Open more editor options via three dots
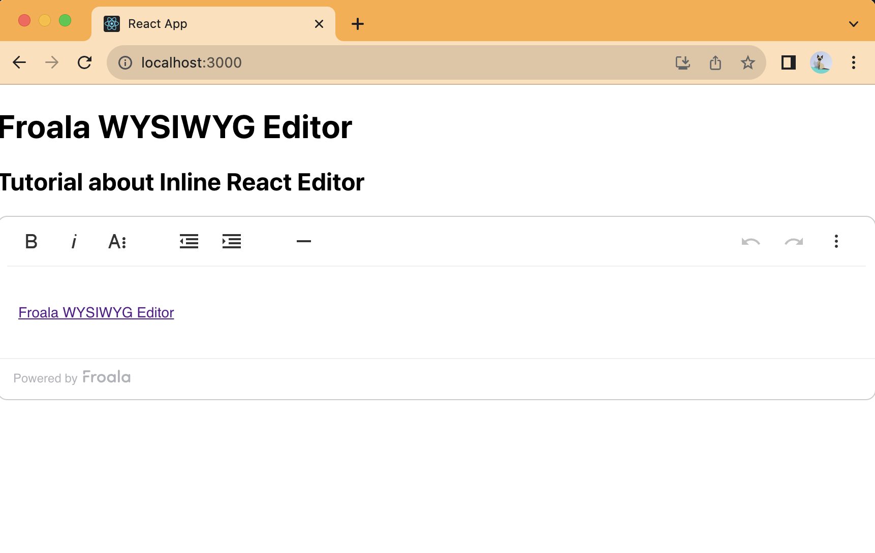The image size is (875, 553). coord(836,241)
